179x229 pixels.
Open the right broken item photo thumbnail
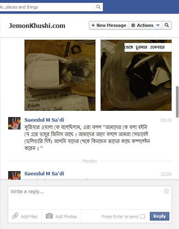point(136,75)
